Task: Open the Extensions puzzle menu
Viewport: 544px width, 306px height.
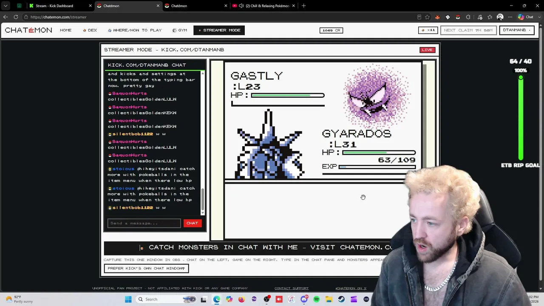Action: (468, 17)
